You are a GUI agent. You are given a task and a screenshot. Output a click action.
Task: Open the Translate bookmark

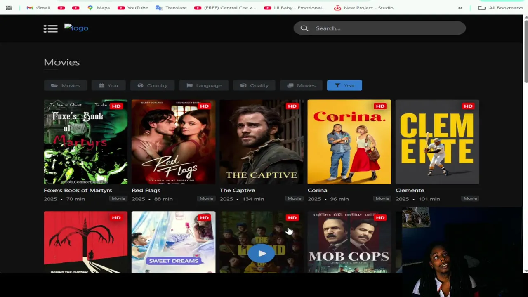171,8
